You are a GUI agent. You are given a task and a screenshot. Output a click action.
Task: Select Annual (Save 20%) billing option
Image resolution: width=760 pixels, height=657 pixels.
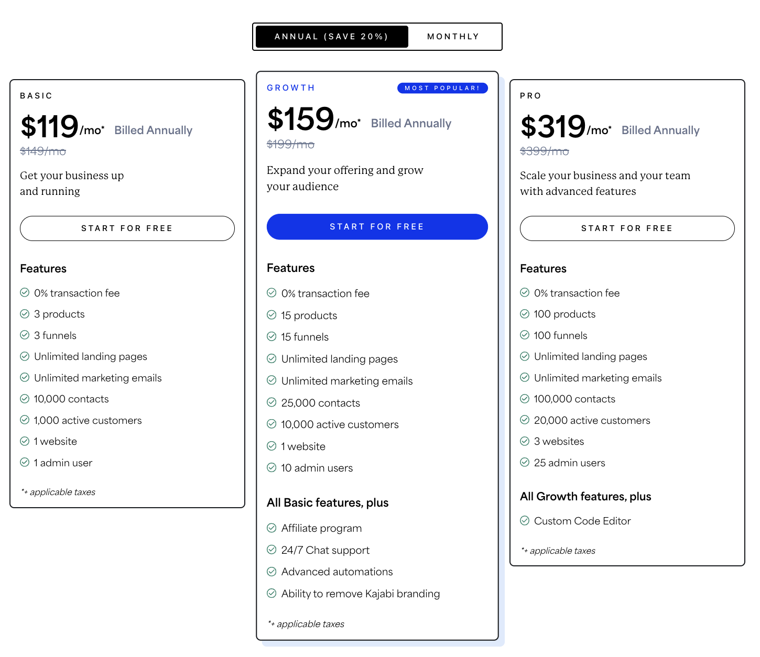pos(332,37)
